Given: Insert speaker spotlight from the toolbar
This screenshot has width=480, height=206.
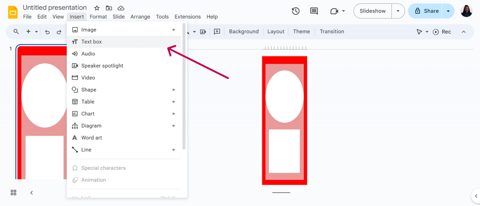Looking at the screenshot, I should tap(203, 32).
